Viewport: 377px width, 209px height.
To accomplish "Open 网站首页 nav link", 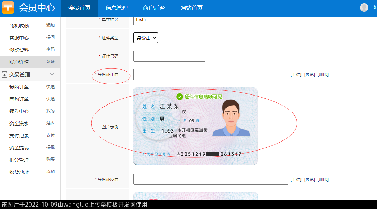I will click(191, 8).
